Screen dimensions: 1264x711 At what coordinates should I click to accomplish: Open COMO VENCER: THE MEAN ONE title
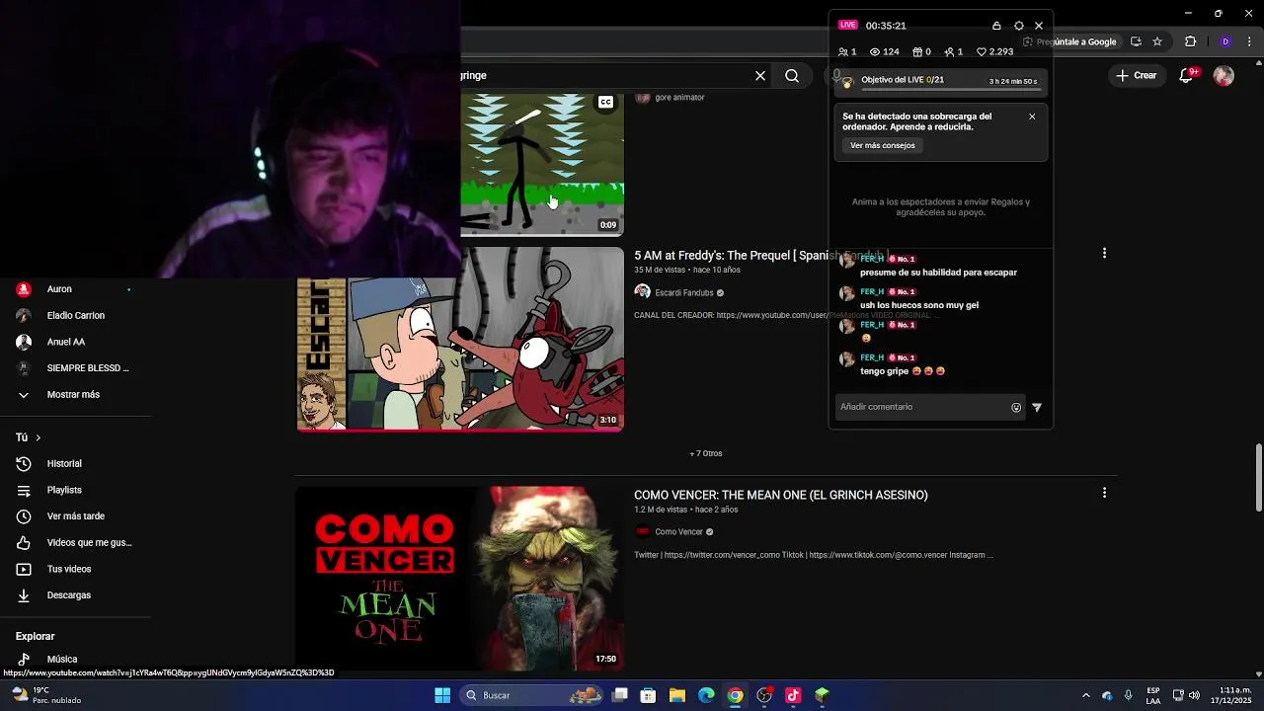coord(781,495)
